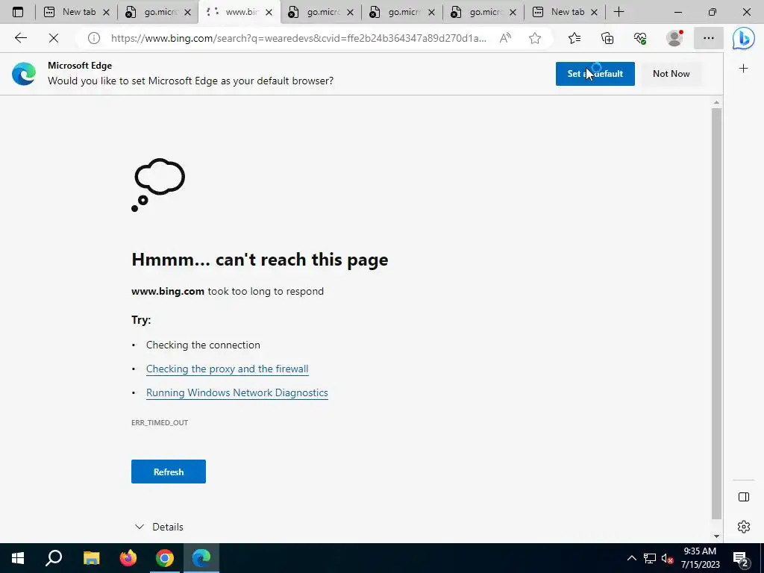Click the "Hmmm... can't reach this page" heading
This screenshot has width=764, height=573.
(260, 259)
